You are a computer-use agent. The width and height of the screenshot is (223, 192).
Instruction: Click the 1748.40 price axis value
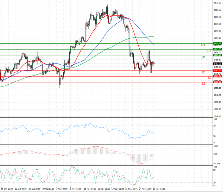[217, 95]
